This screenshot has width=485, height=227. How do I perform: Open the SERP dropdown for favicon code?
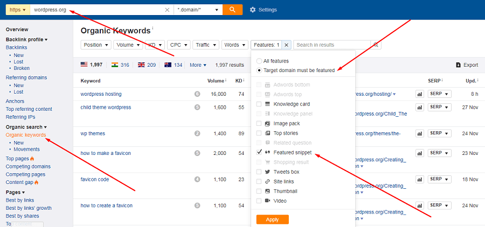click(440, 179)
